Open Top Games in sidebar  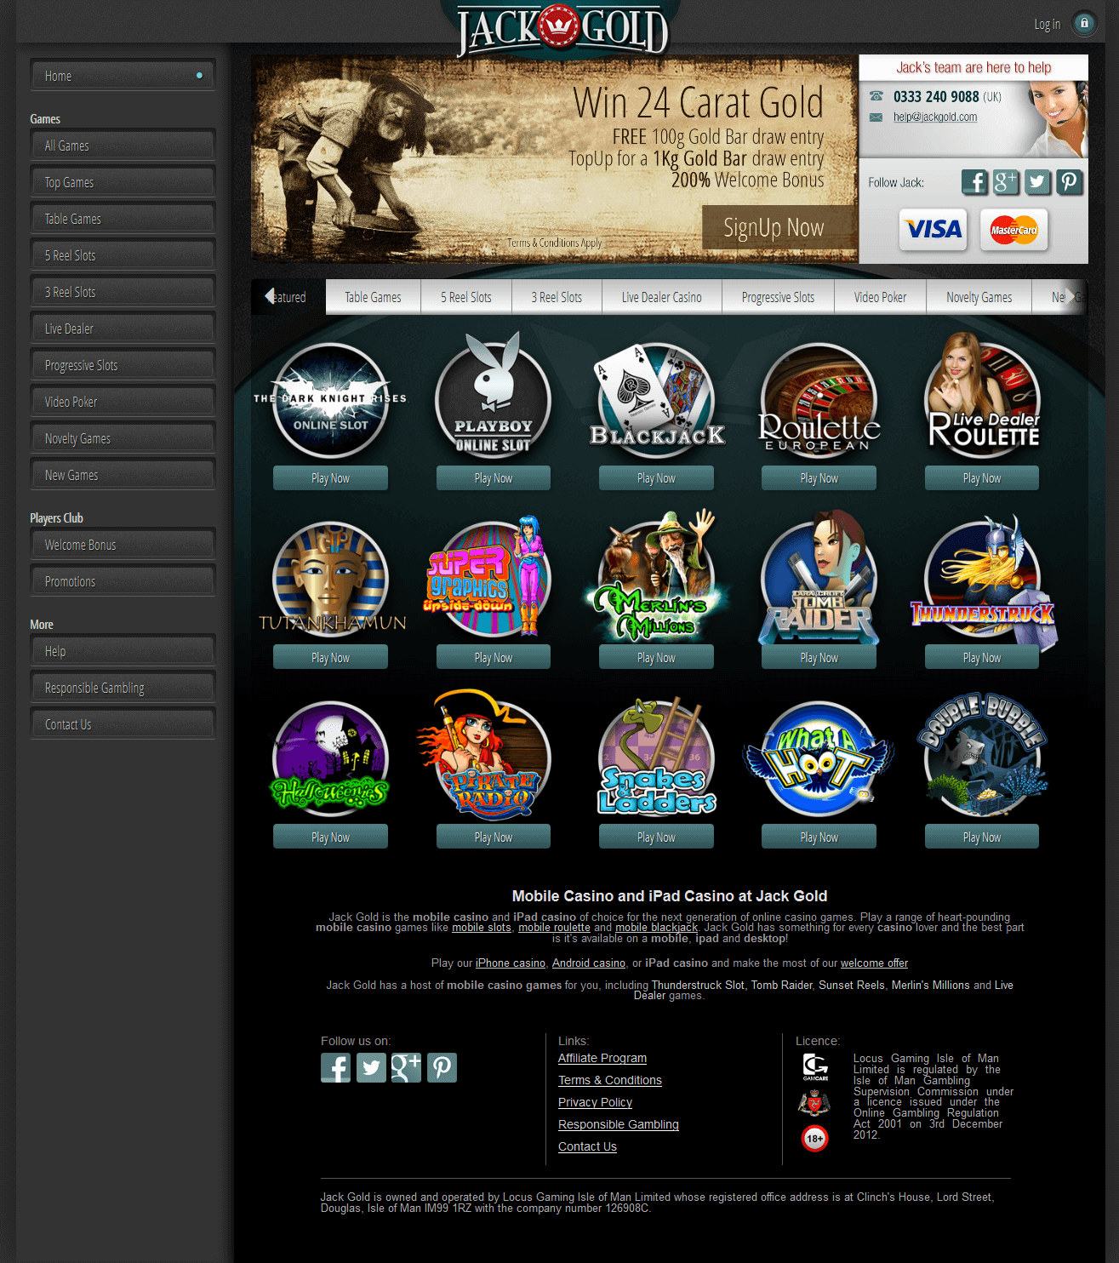123,182
